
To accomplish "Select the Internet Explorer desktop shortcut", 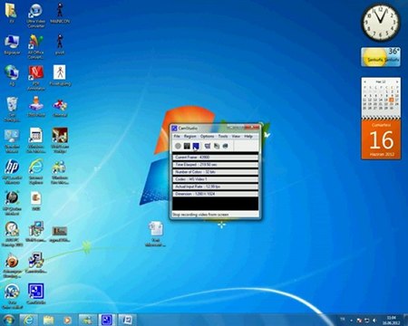I will 35,171.
